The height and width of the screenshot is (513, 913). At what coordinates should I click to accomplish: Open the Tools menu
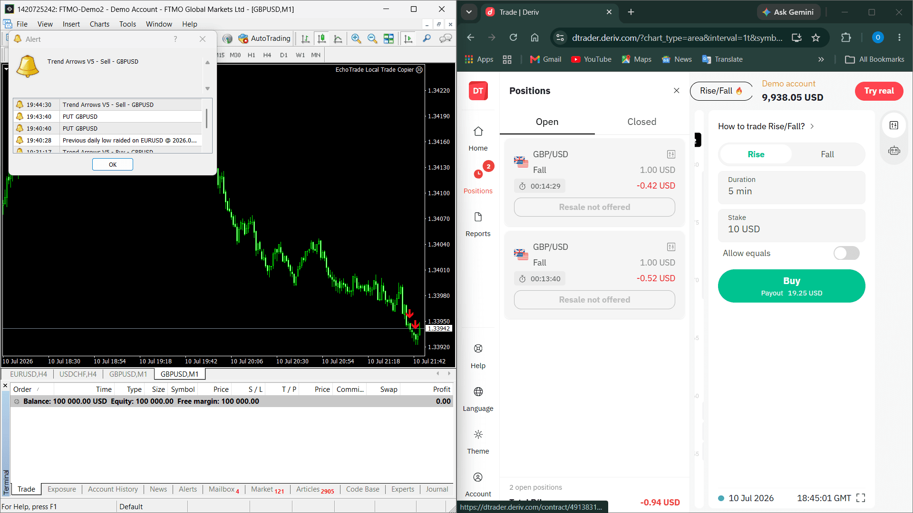[127, 24]
